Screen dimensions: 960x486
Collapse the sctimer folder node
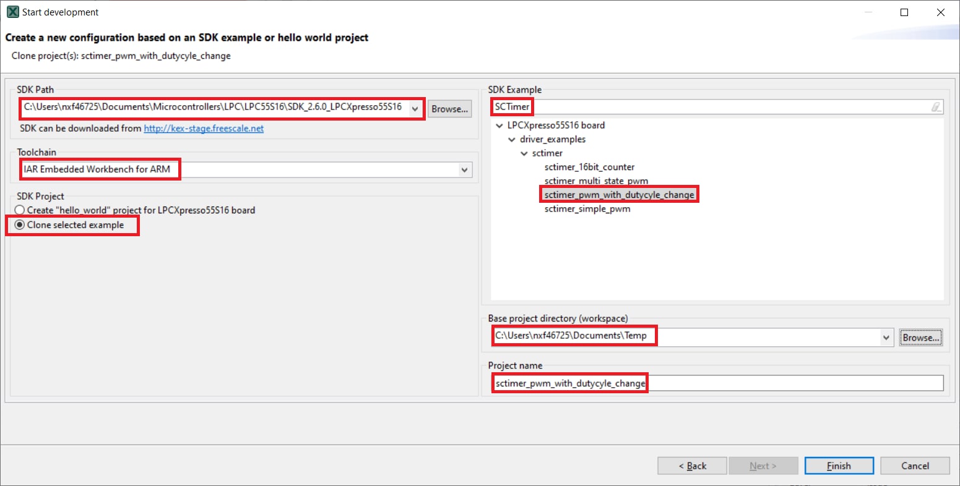(x=524, y=153)
